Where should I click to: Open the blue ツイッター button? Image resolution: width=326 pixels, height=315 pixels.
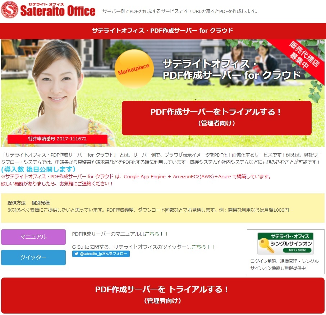[33, 257]
